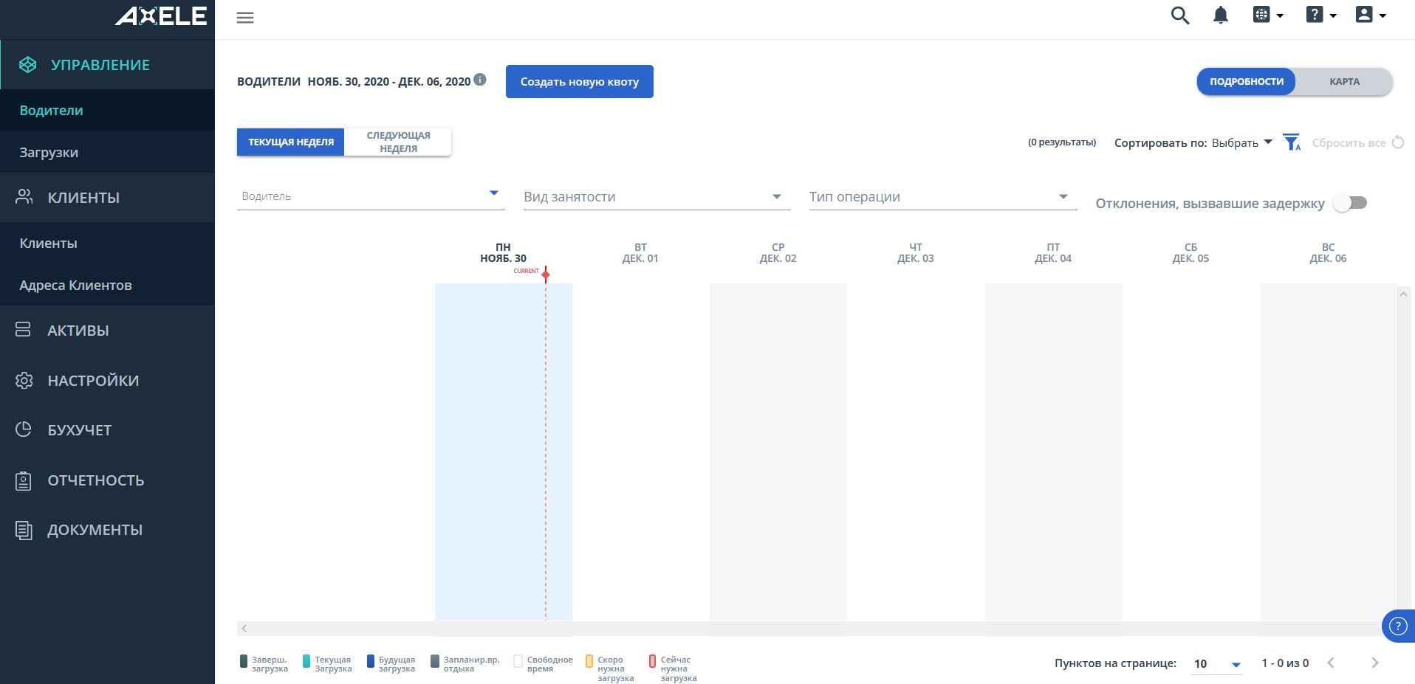
Task: Switch view to КАРТА
Action: tap(1344, 81)
